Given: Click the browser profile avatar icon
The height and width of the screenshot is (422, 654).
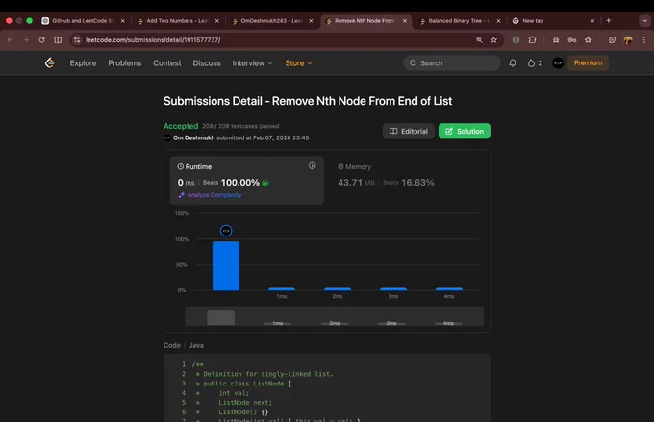Looking at the screenshot, I should [628, 40].
